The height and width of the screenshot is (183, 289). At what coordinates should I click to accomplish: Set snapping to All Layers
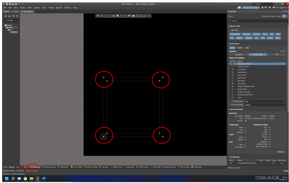239,55
